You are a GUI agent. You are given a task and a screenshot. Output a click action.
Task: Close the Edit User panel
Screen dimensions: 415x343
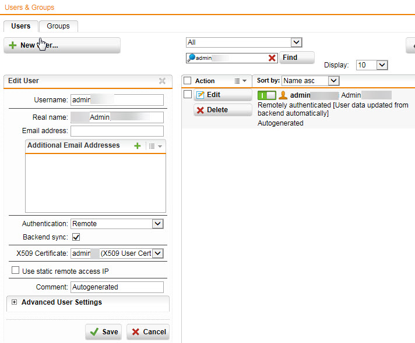162,81
